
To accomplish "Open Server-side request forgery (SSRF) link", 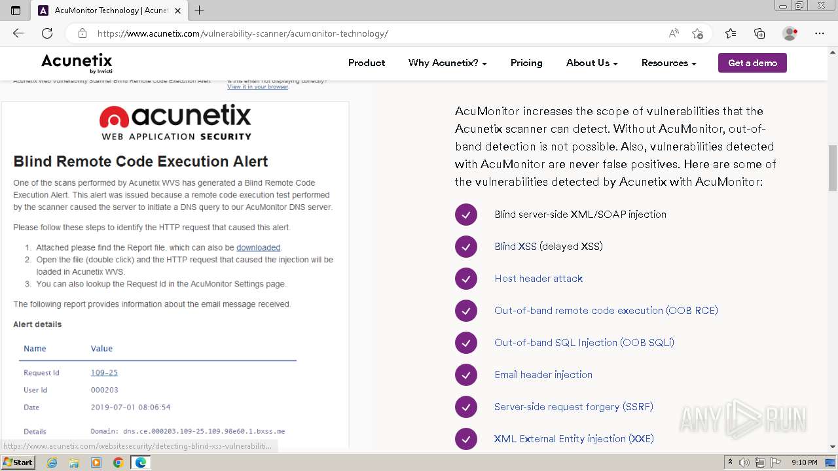I will pos(574,407).
